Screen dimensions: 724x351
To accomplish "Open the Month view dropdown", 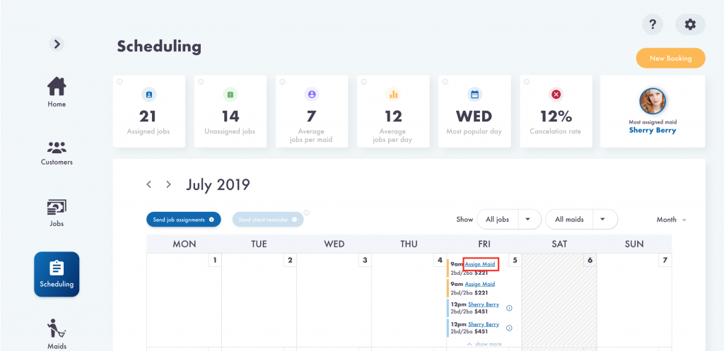I will [672, 220].
